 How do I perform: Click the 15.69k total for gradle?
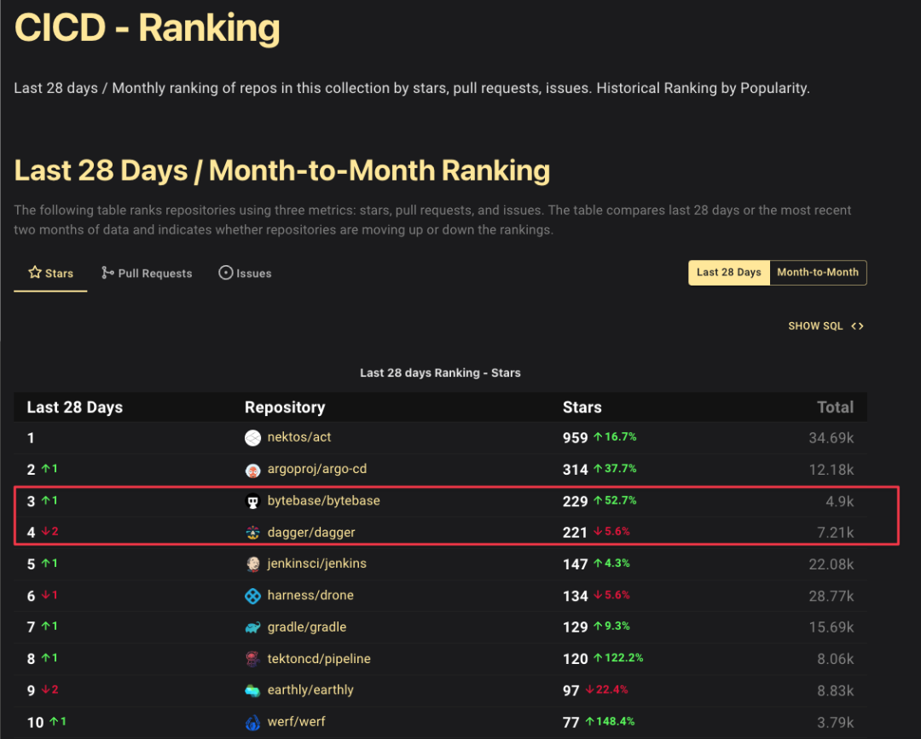coord(831,626)
